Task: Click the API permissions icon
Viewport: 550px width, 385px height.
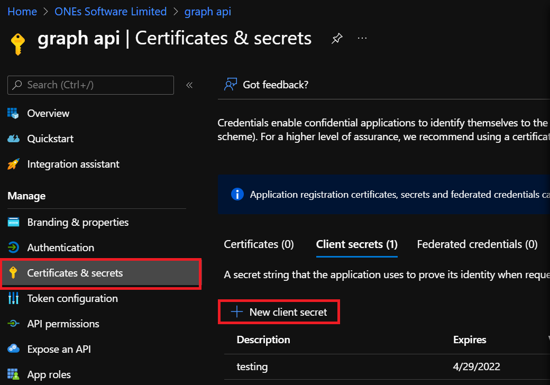Action: click(13, 324)
